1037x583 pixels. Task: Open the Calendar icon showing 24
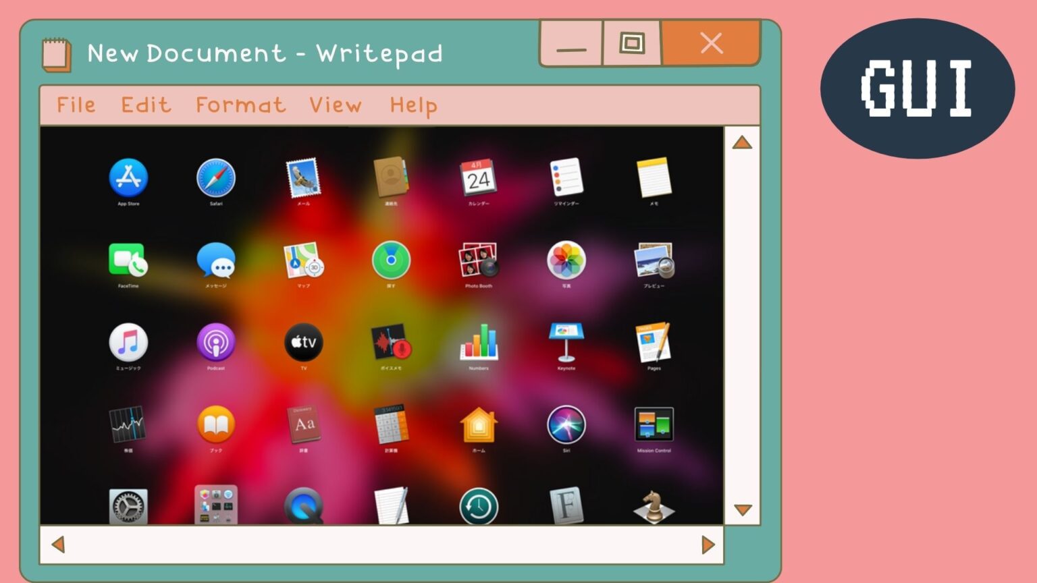[x=479, y=177]
